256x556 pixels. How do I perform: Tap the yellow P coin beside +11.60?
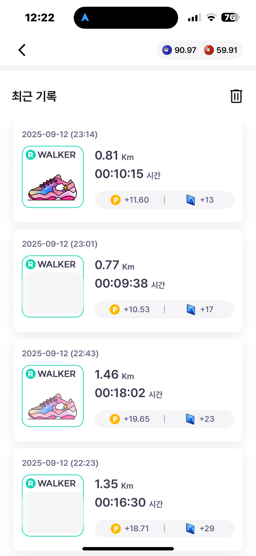tap(115, 200)
